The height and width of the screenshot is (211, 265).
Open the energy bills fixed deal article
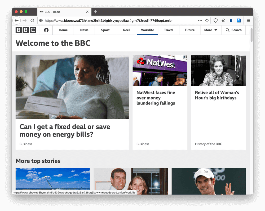tap(65, 130)
